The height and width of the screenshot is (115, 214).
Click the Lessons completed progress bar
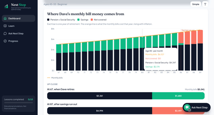19,103
